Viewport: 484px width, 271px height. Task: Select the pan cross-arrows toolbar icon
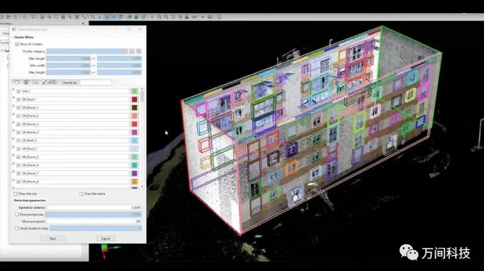click(152, 17)
